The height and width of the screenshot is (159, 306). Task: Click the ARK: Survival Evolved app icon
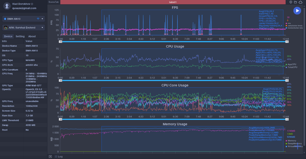5,27
